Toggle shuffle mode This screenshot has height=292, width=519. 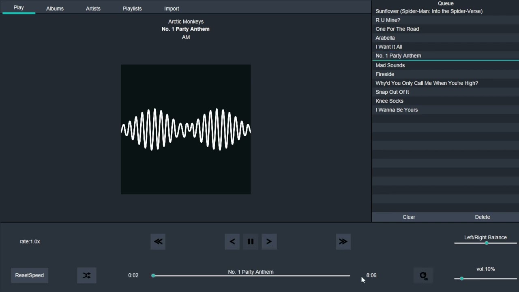click(x=87, y=275)
